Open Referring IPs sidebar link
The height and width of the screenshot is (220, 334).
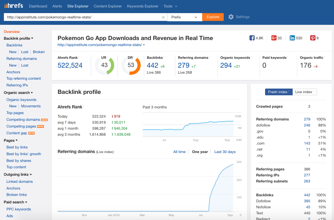[17, 85]
